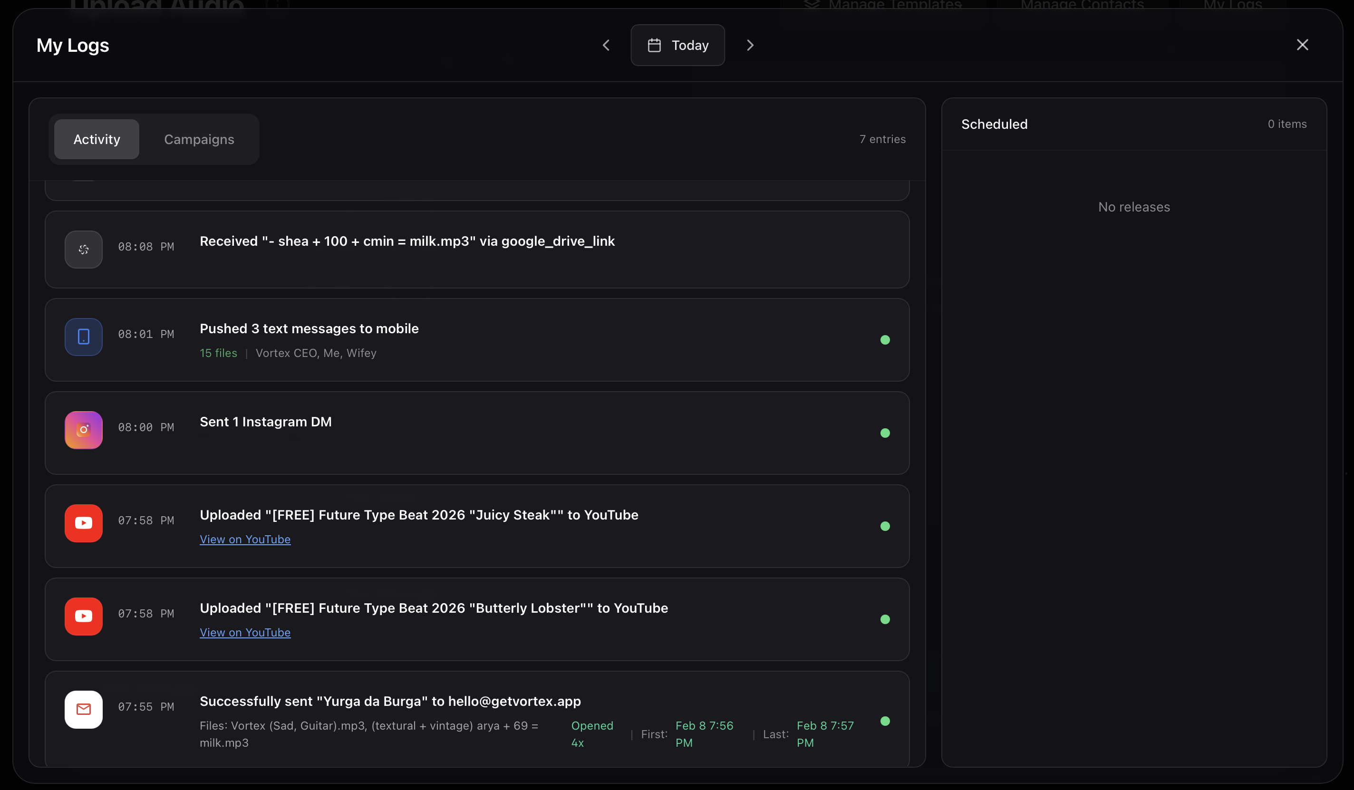
Task: Click green status dot on Juicy Steak entry
Action: (885, 526)
